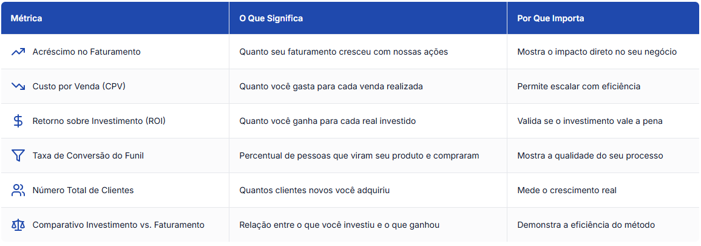Click the funnel icon for Taxa de Conversão
Viewport: 701px width, 246px height.
[x=18, y=155]
